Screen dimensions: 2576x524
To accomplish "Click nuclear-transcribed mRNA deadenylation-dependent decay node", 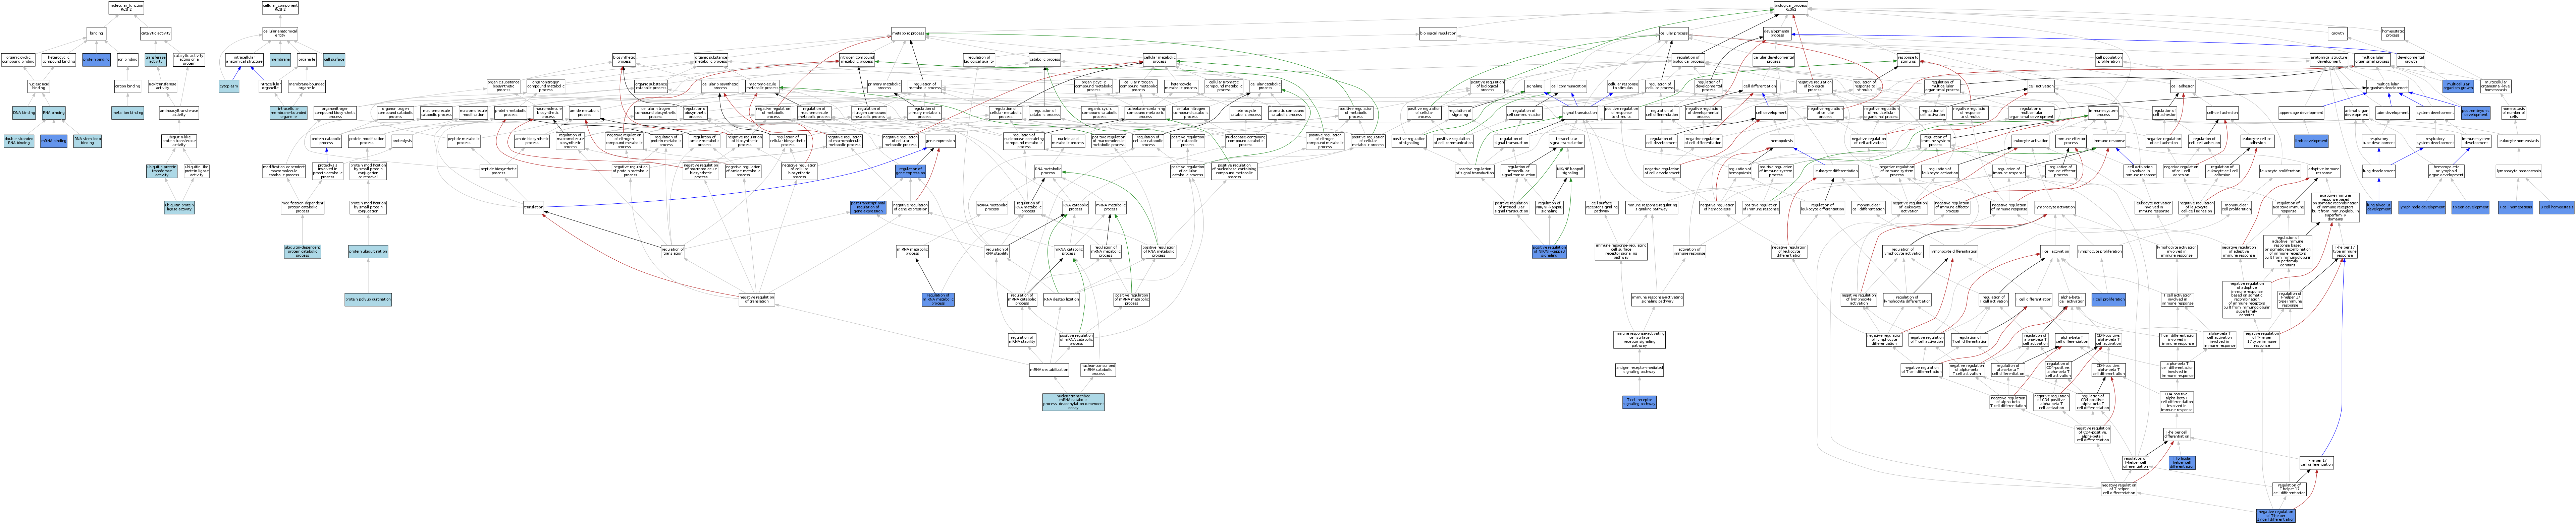I will (x=1073, y=402).
